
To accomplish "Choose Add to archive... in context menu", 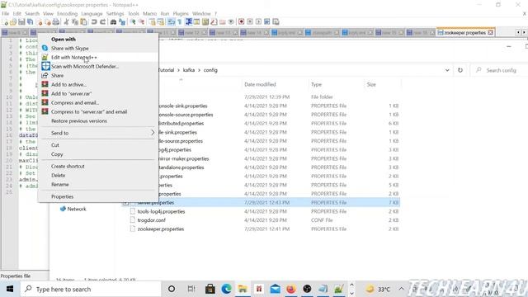I will [97, 84].
